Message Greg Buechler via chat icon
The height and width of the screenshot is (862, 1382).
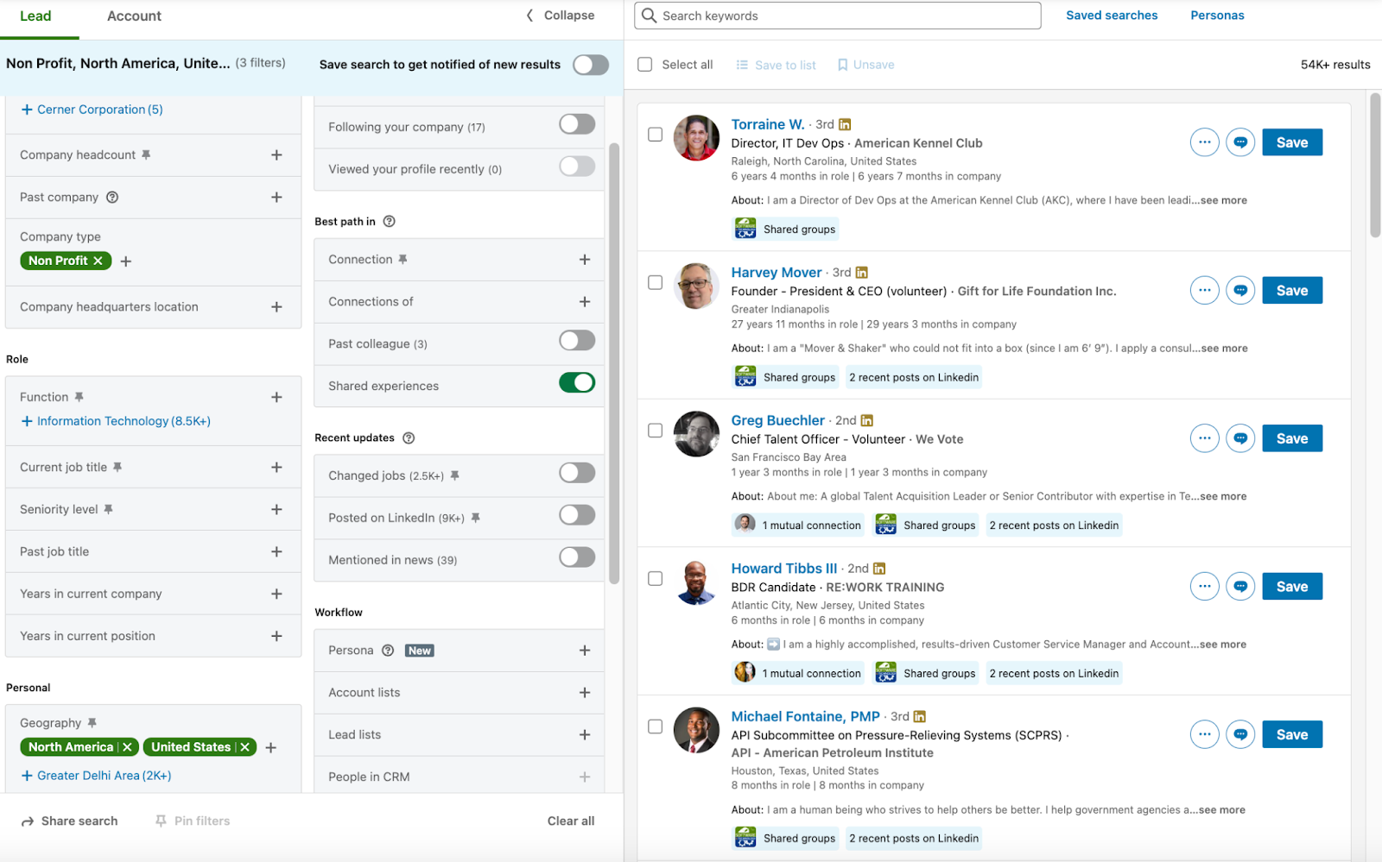1240,438
